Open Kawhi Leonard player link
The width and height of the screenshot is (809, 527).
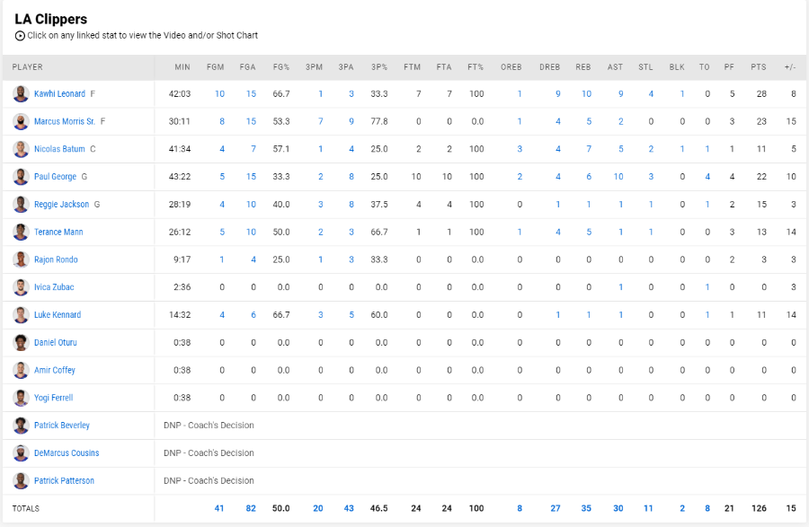59,93
